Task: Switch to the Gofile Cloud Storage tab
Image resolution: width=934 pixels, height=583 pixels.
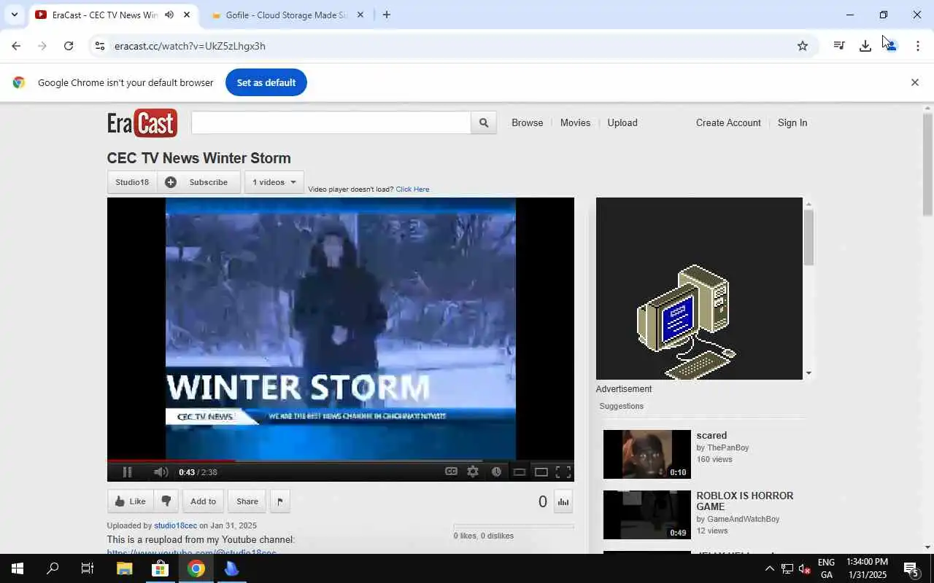Action: click(285, 15)
